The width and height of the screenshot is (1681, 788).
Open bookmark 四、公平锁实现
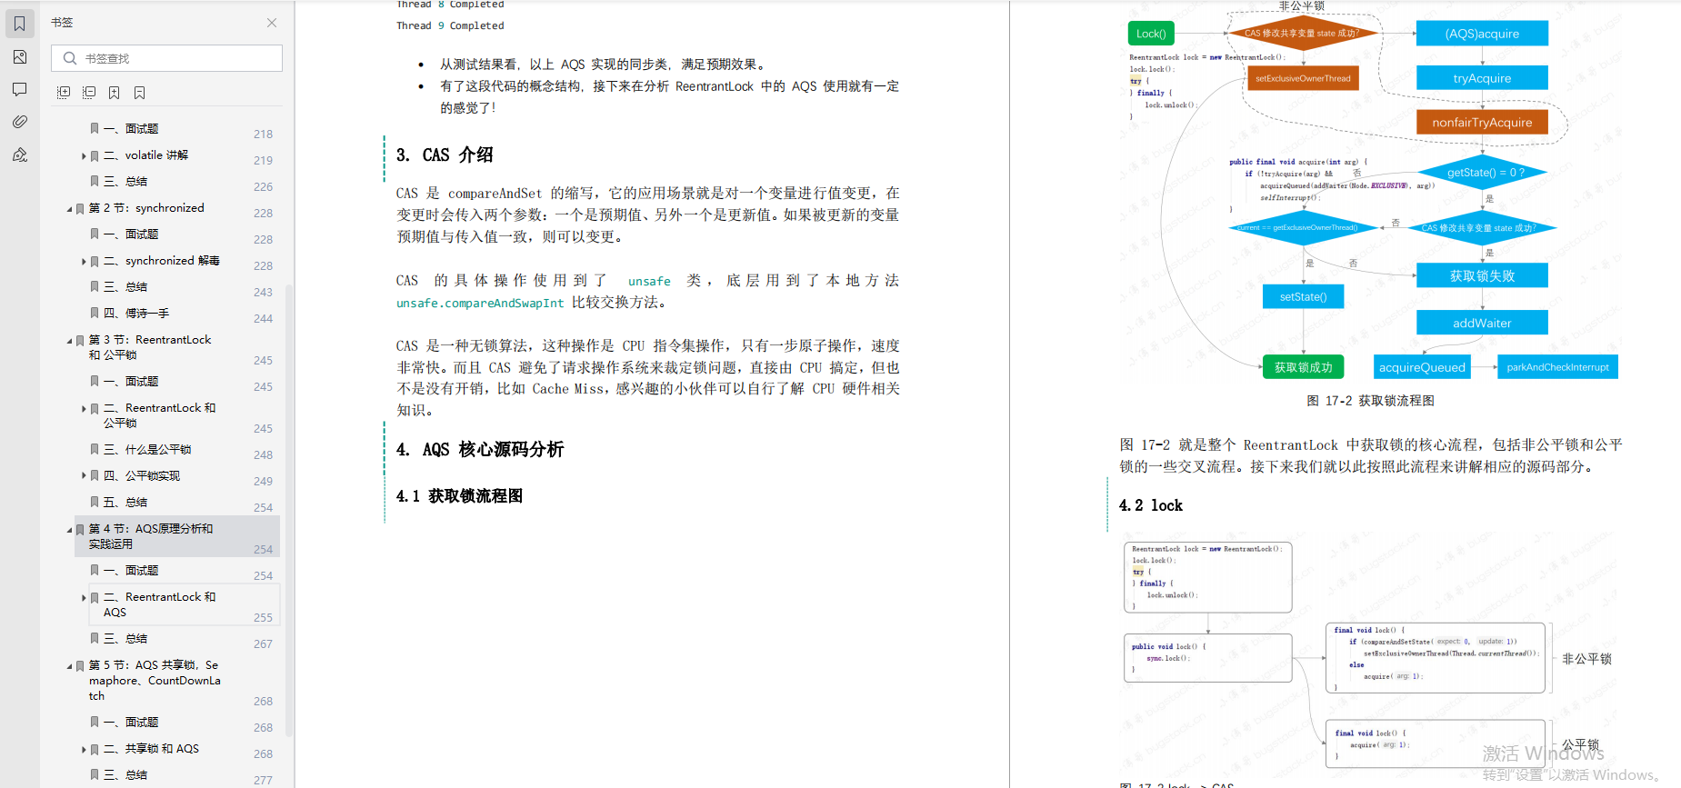[142, 476]
